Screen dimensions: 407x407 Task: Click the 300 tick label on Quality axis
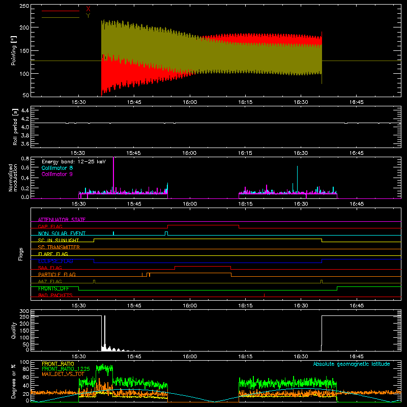[x=24, y=311]
